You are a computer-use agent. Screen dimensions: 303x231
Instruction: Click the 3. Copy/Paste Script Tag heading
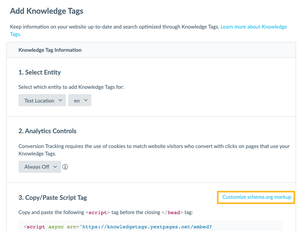[53, 197]
